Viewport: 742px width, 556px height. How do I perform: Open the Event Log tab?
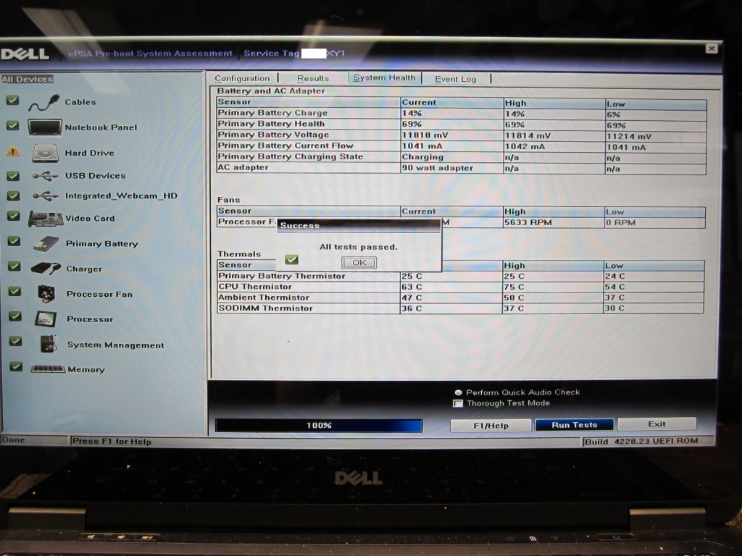click(455, 79)
